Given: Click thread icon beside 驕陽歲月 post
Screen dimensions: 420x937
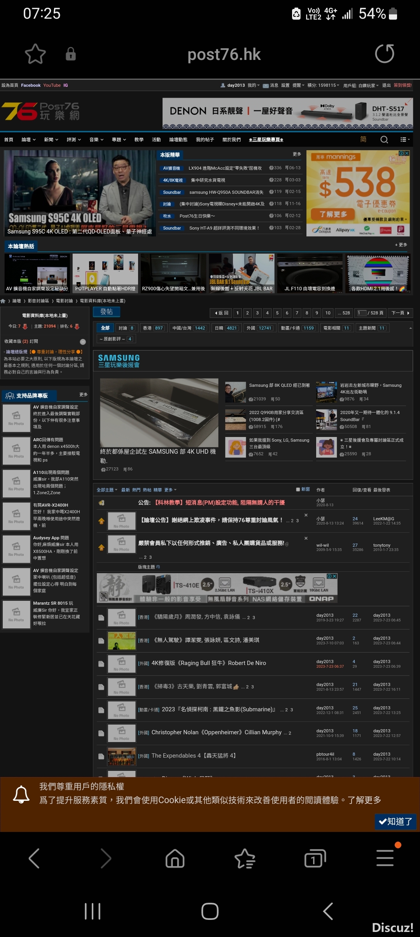Looking at the screenshot, I should click(101, 618).
